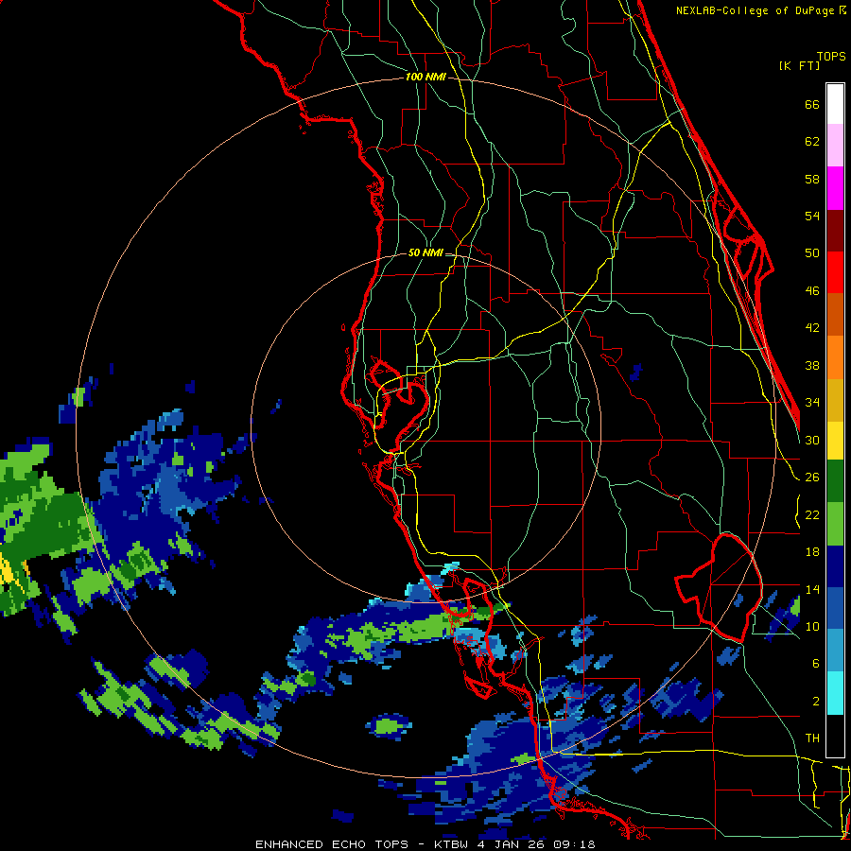Click the navy blue legend swatch
The image size is (851, 851).
[835, 566]
